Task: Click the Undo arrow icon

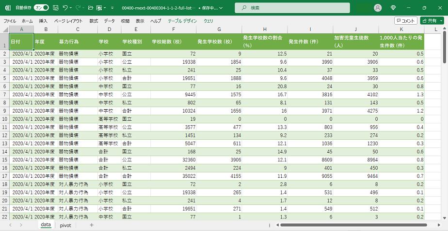Action: [65, 8]
